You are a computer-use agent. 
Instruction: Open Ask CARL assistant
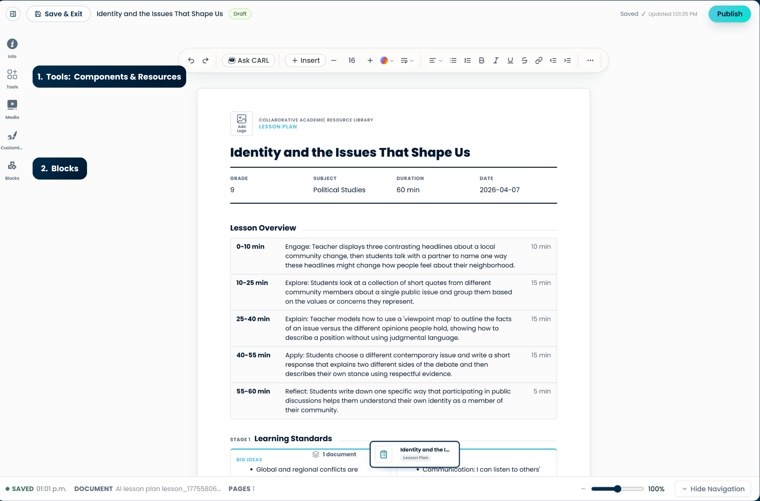[249, 60]
